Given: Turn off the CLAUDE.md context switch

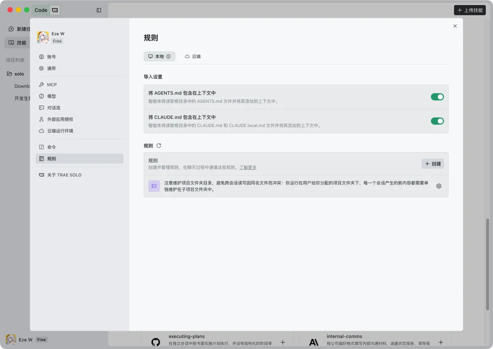Looking at the screenshot, I should click(437, 121).
